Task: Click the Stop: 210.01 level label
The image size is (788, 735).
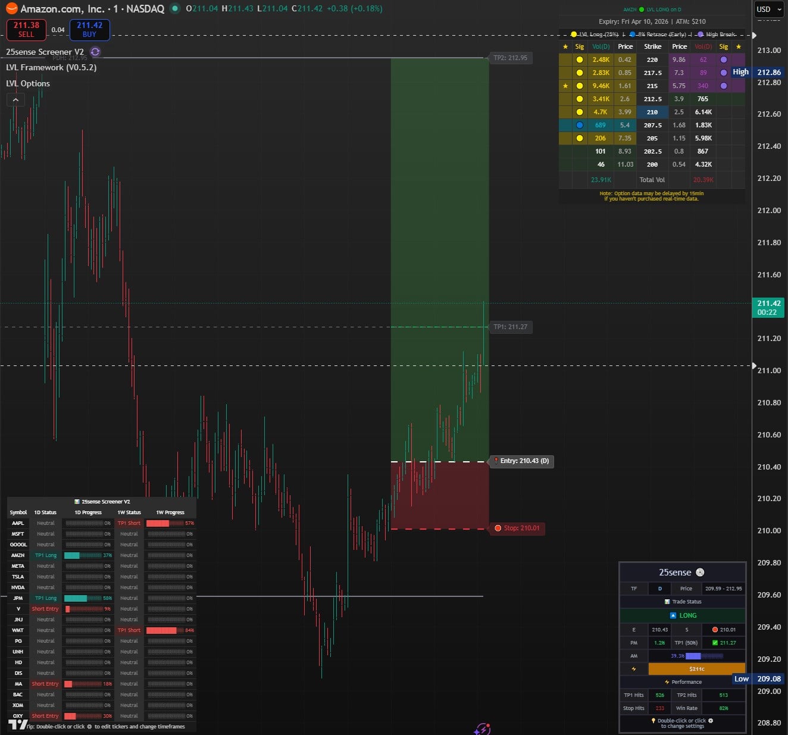Action: 517,528
